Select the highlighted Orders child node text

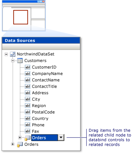pos(39,138)
